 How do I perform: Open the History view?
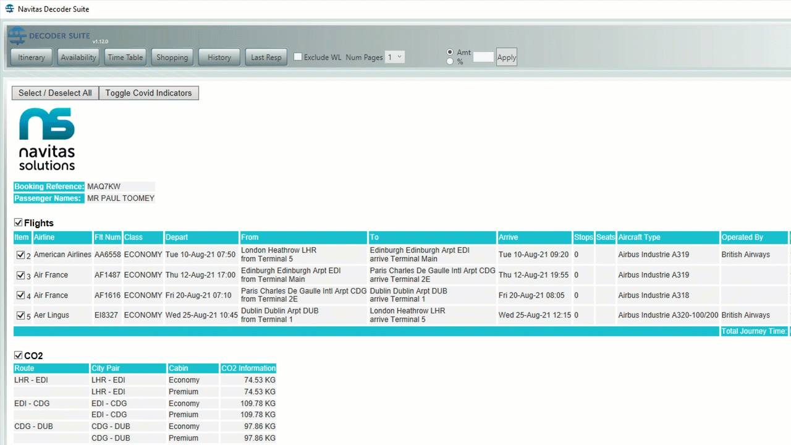(219, 57)
